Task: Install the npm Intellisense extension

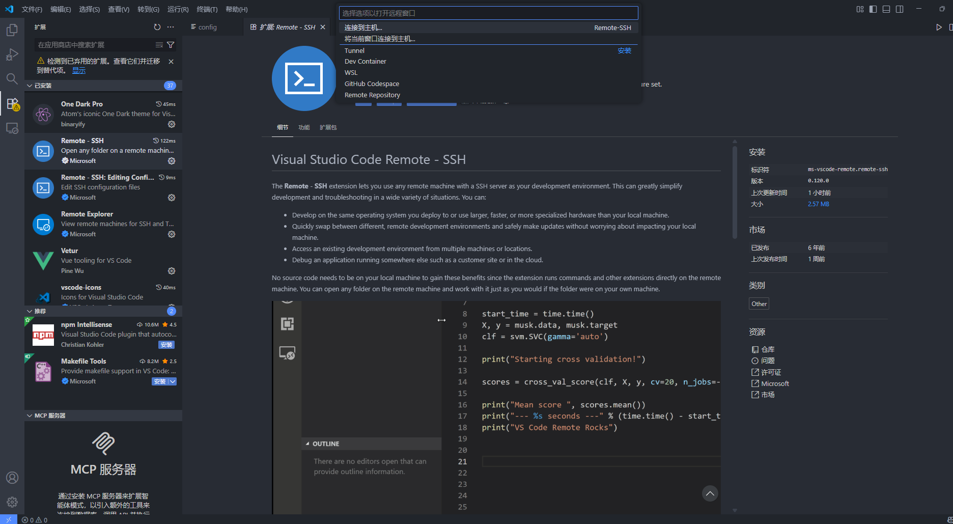Action: [x=166, y=345]
